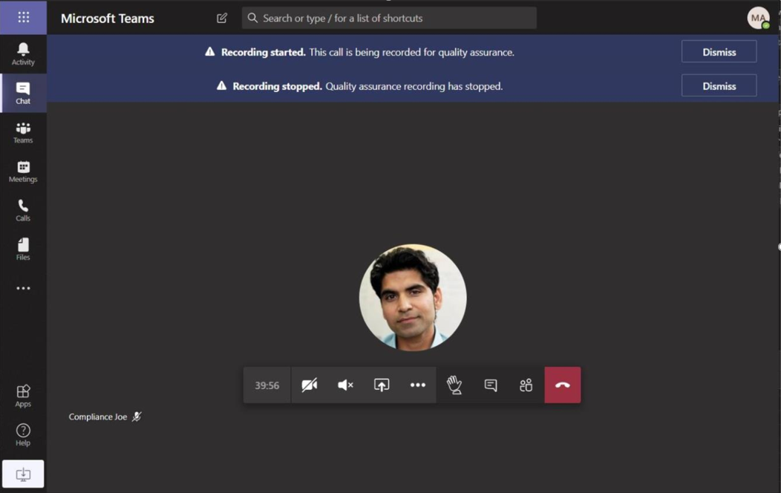Unmute the audio in call controls
Screen dimensions: 781x493
(x=345, y=385)
